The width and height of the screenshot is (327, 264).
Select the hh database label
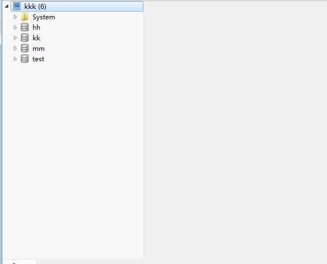coord(36,28)
